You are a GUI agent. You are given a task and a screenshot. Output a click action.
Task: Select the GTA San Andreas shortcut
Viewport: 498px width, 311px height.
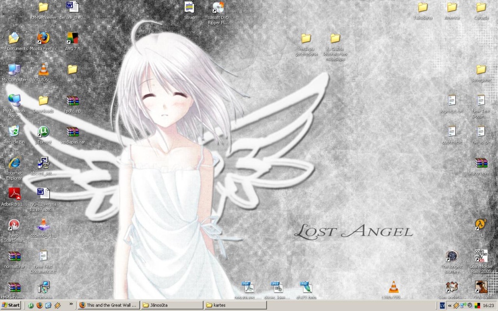point(481,290)
